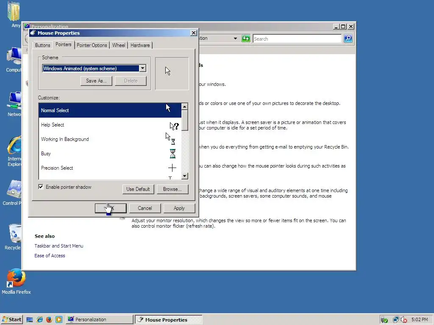
Task: Click the security shield tray icon
Action: click(x=384, y=320)
